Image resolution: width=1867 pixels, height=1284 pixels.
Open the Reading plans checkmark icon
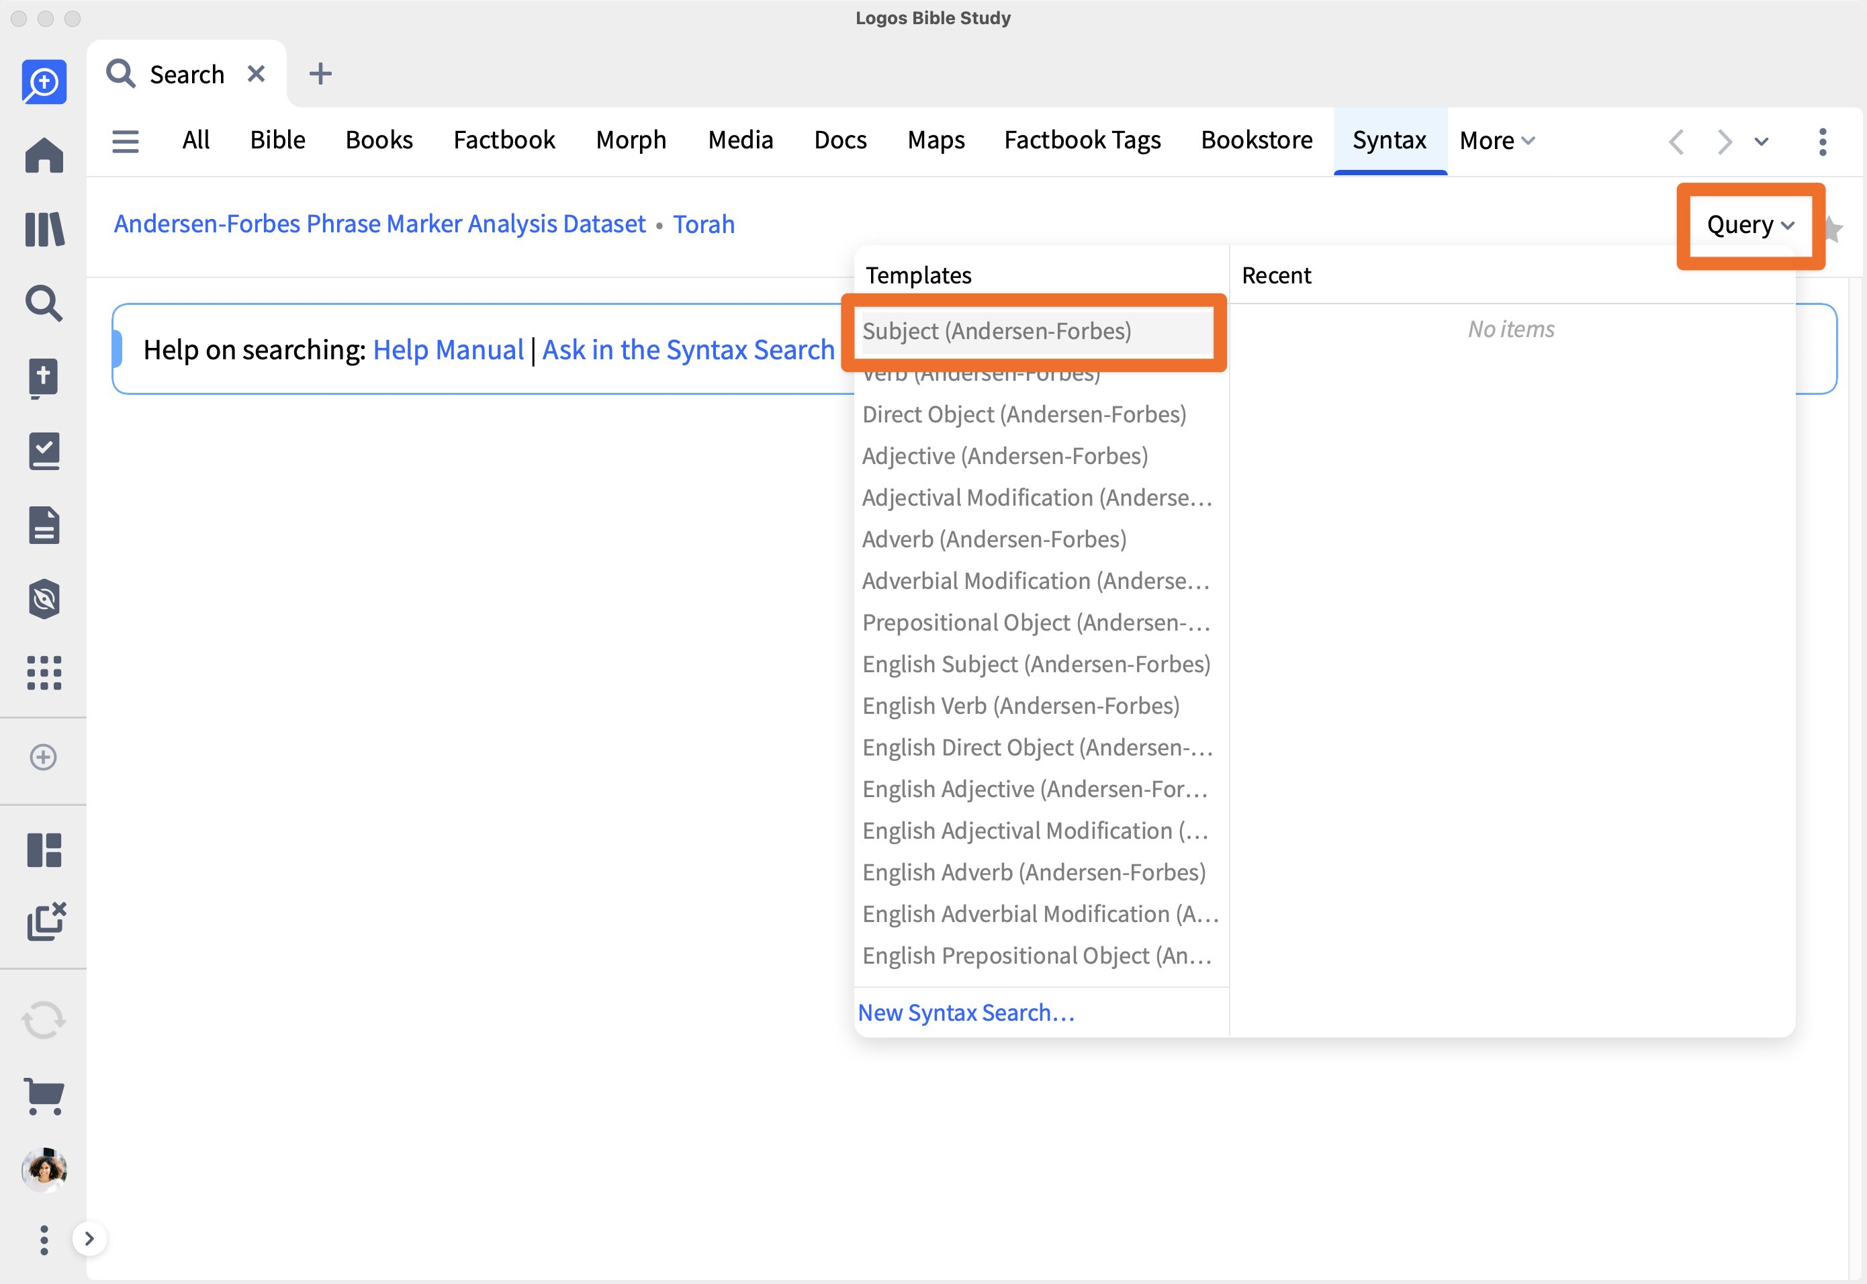tap(44, 451)
